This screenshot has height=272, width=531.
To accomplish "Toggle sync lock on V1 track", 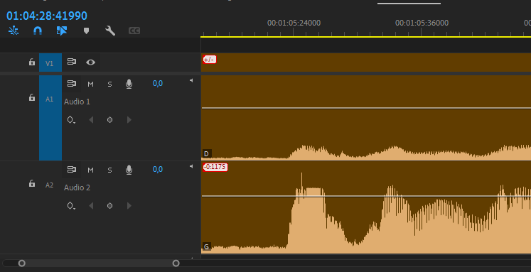I will (x=72, y=62).
